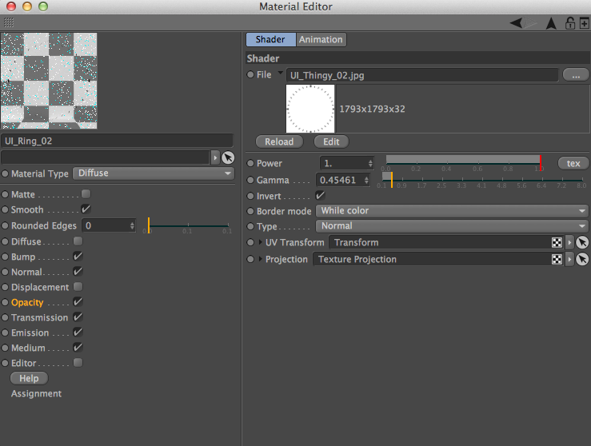Adjust the Rounded Edges slider

tap(187, 225)
